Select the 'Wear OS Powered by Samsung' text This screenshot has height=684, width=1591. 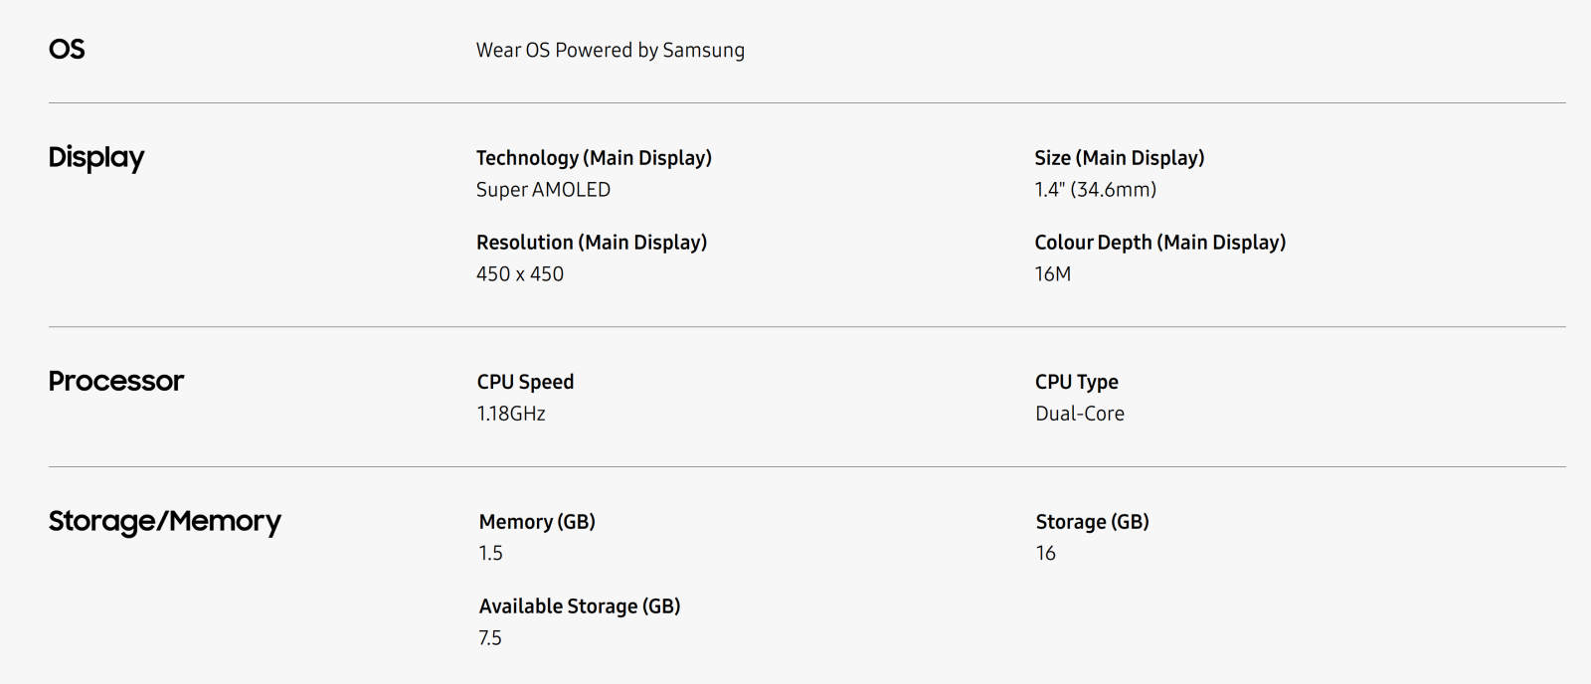(x=610, y=50)
